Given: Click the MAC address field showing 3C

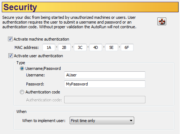Looking at the screenshot, I should tap(80, 47).
